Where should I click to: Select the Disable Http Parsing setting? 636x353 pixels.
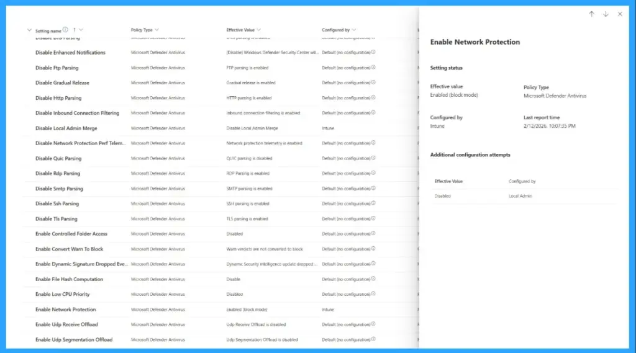point(58,98)
